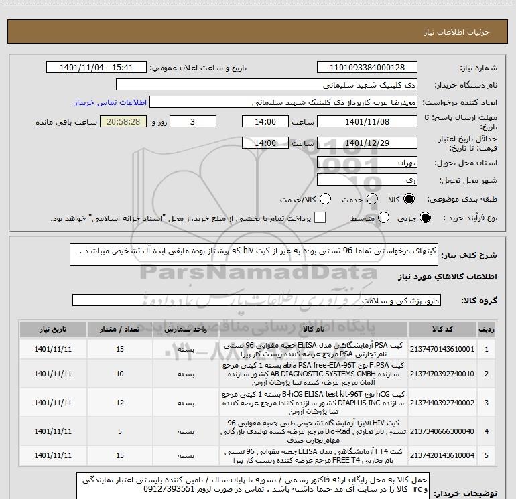Viewport: 516px width, 499px height.
Task: Click the announcement date field 1401/11/04 - 15:41
Action: tap(96, 68)
